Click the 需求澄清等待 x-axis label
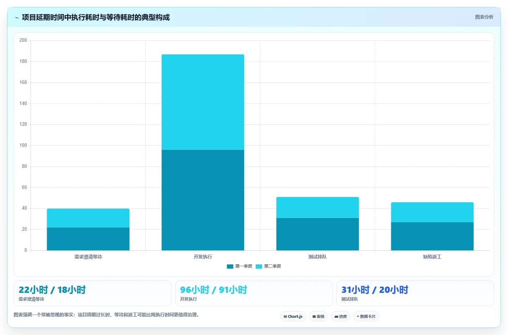Viewport: 508px width, 335px height. tap(88, 257)
